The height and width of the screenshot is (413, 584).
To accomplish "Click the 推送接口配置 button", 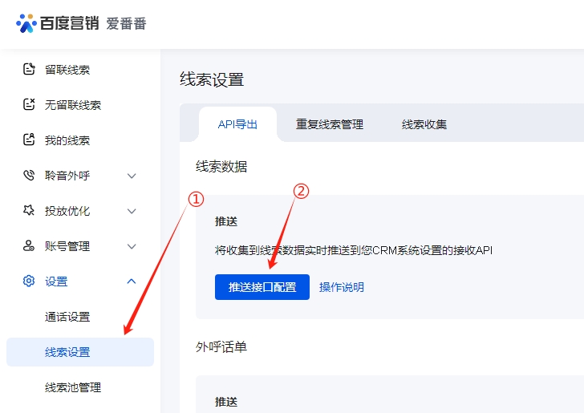I will point(262,287).
